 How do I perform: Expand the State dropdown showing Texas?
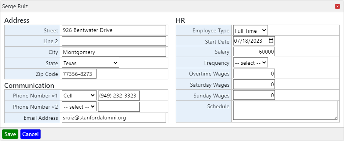pos(90,63)
